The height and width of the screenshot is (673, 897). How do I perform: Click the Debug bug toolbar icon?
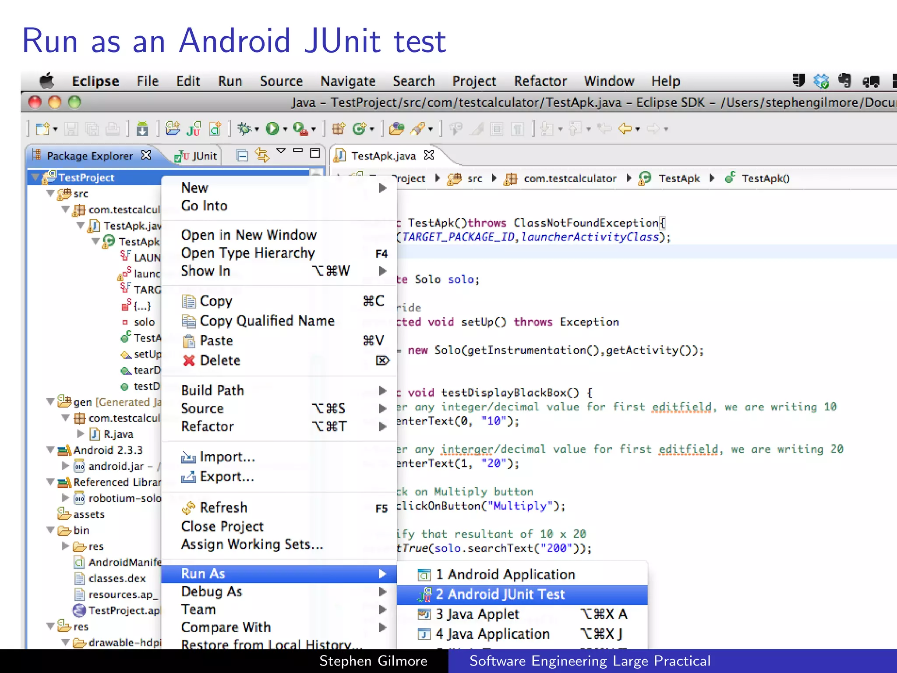point(244,129)
